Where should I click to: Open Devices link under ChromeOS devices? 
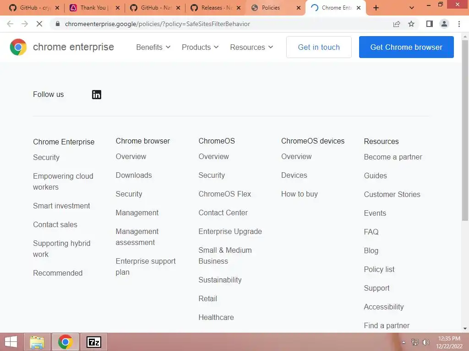[294, 175]
